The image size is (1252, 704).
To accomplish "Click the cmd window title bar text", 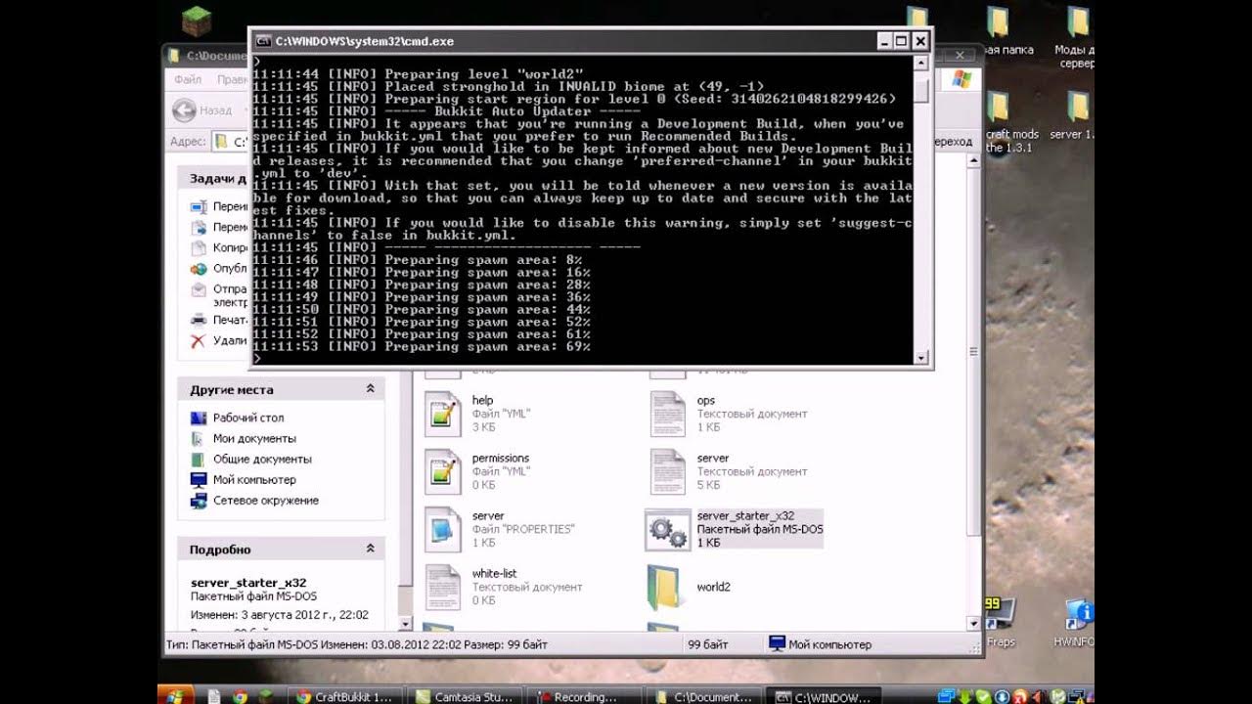I will (365, 41).
